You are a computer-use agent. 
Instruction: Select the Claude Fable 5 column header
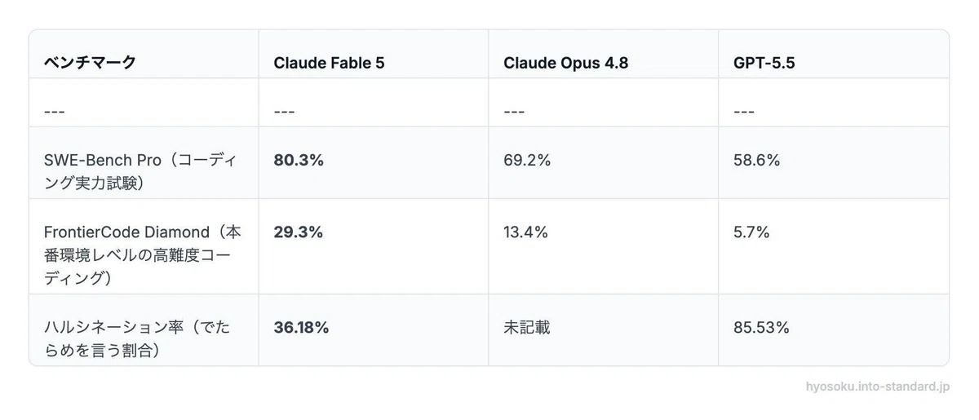pyautogui.click(x=329, y=63)
